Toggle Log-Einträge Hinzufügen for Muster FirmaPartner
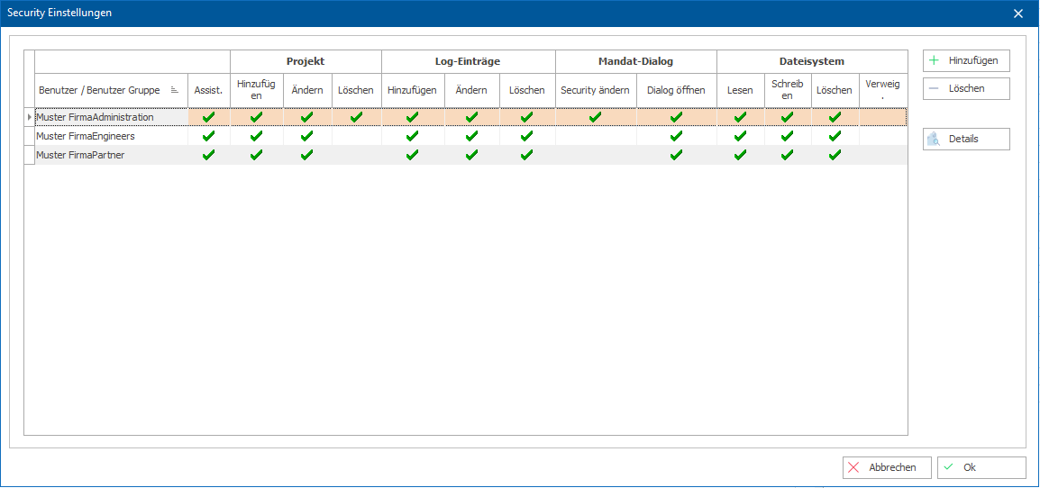 [x=413, y=155]
